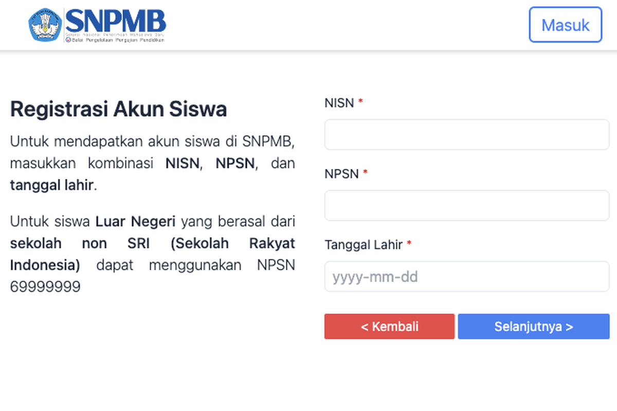Click the NPSN field label
617x411 pixels.
pos(341,174)
